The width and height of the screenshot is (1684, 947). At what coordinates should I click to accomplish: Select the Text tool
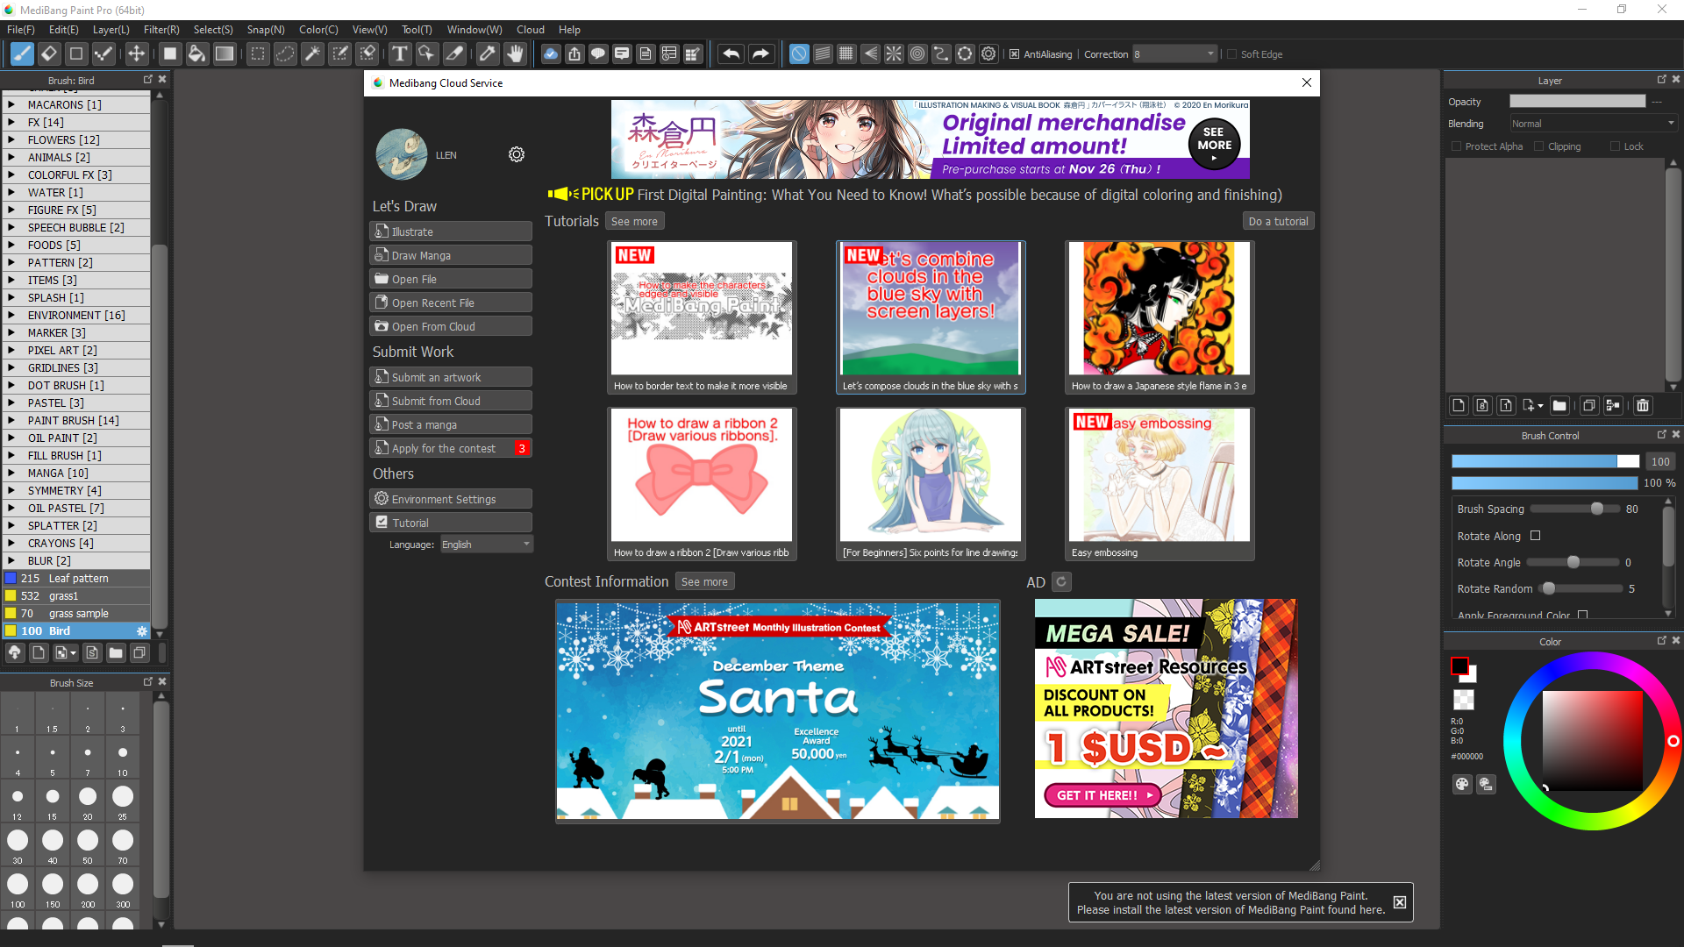click(x=400, y=54)
